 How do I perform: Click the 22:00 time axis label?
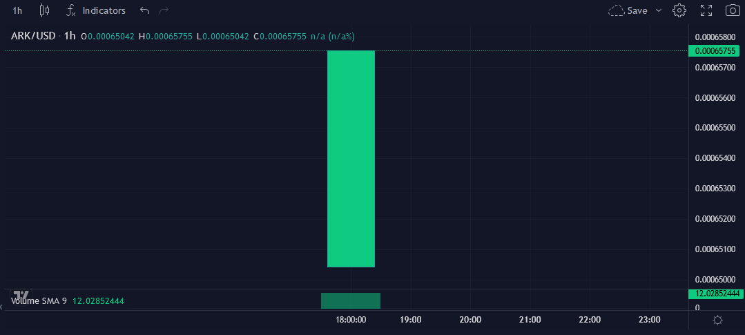590,320
